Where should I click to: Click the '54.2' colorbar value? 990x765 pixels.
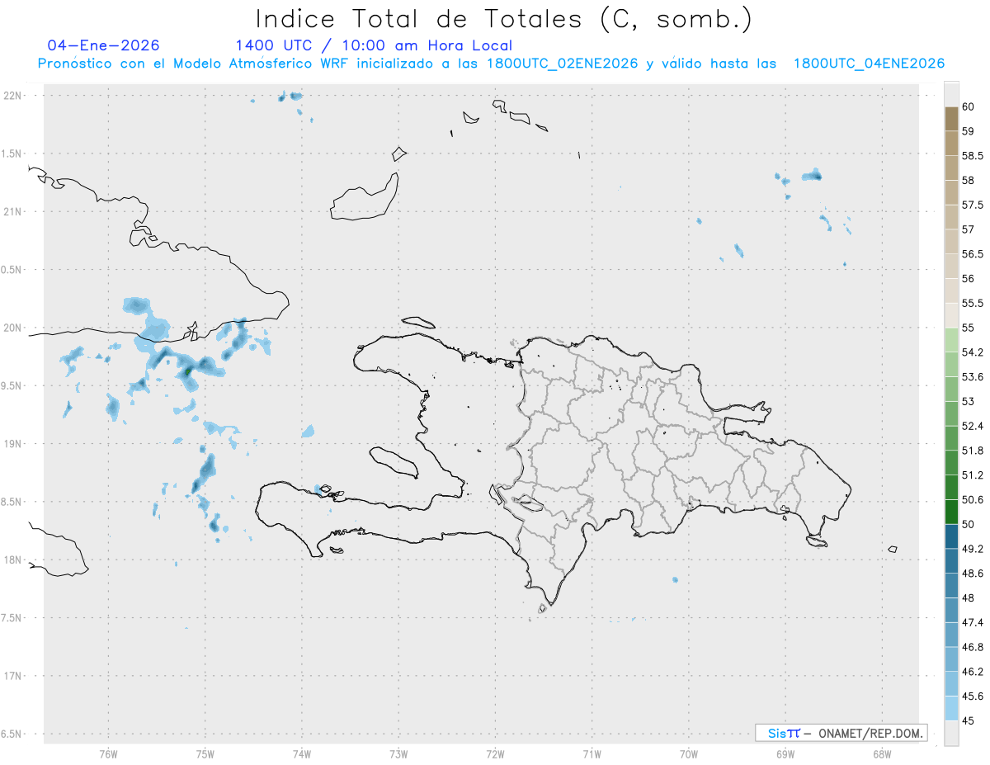point(972,352)
